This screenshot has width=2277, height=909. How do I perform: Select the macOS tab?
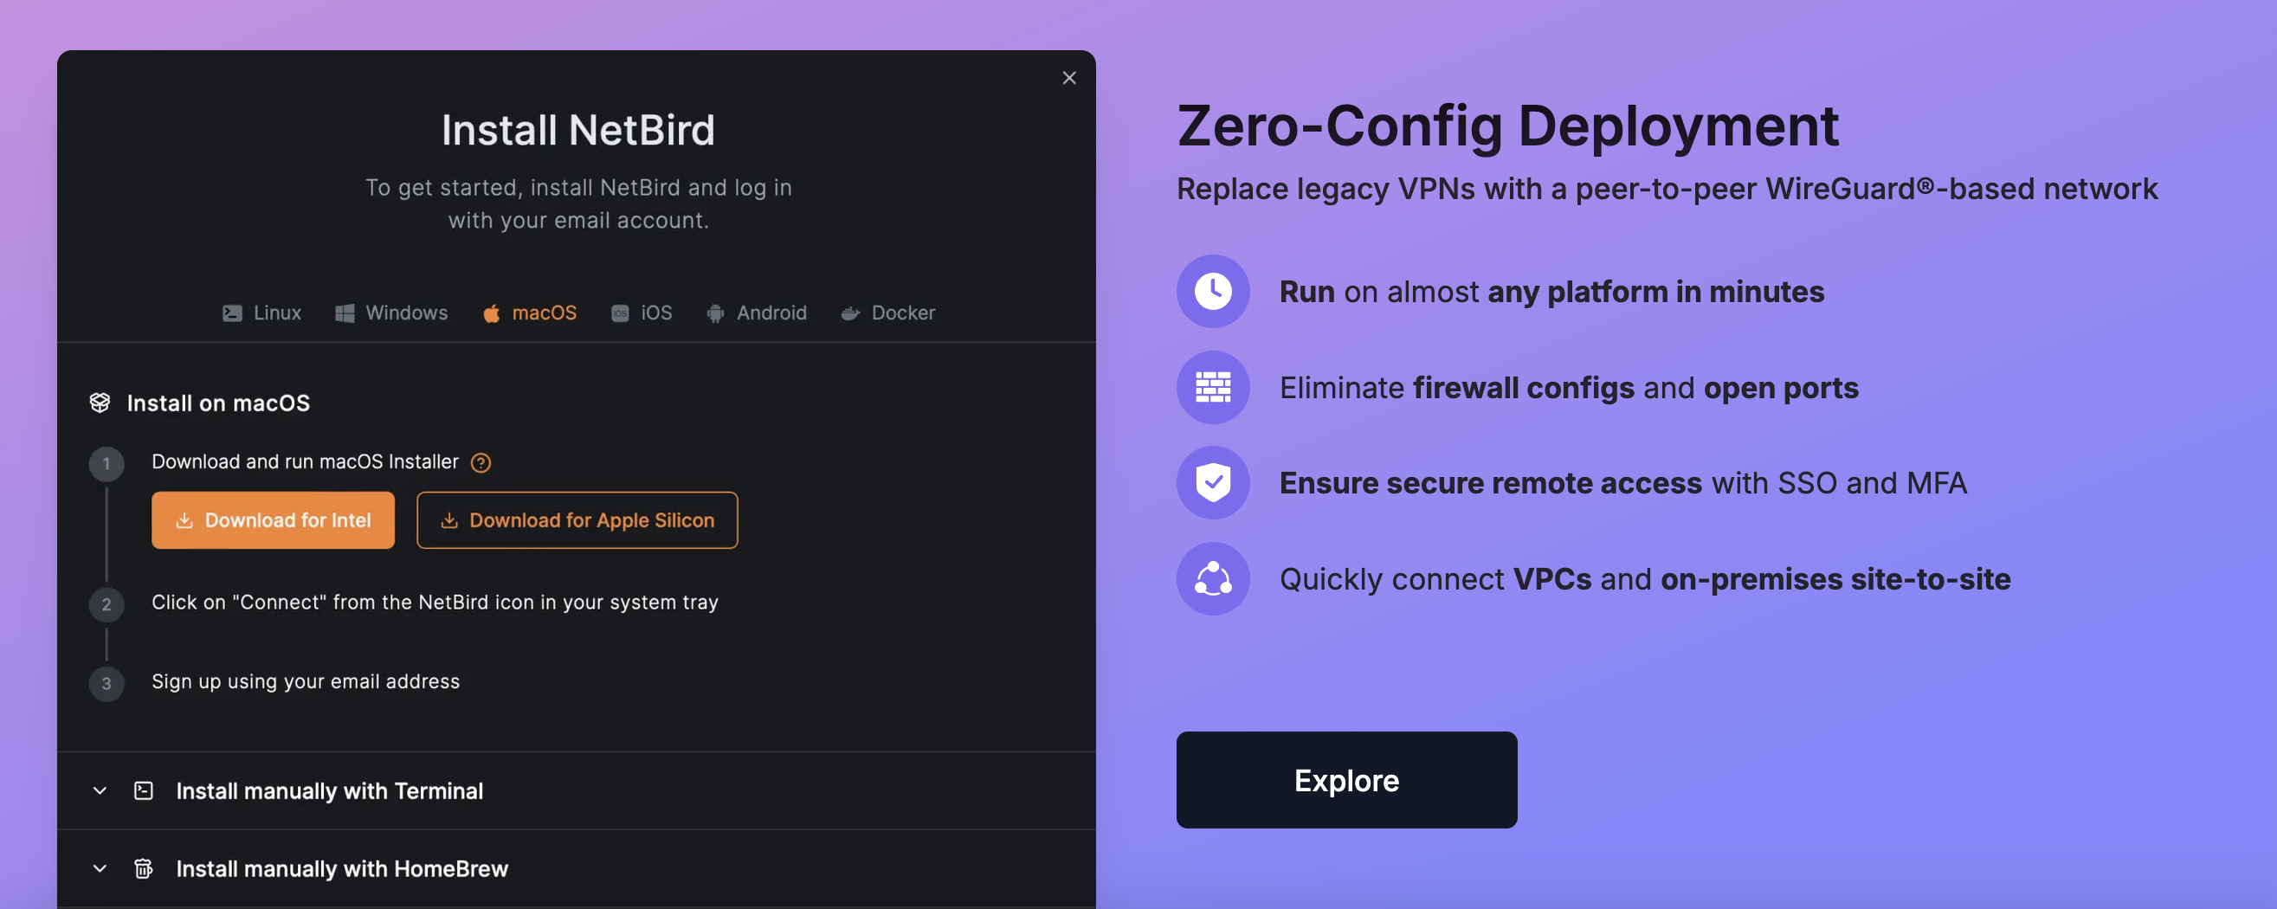point(530,313)
